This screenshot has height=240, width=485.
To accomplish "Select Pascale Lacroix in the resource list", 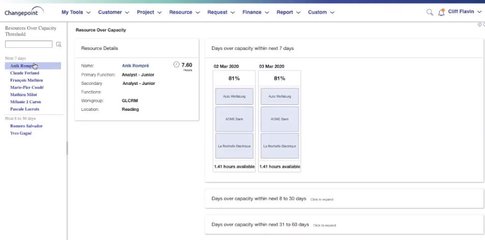I will (x=25, y=109).
